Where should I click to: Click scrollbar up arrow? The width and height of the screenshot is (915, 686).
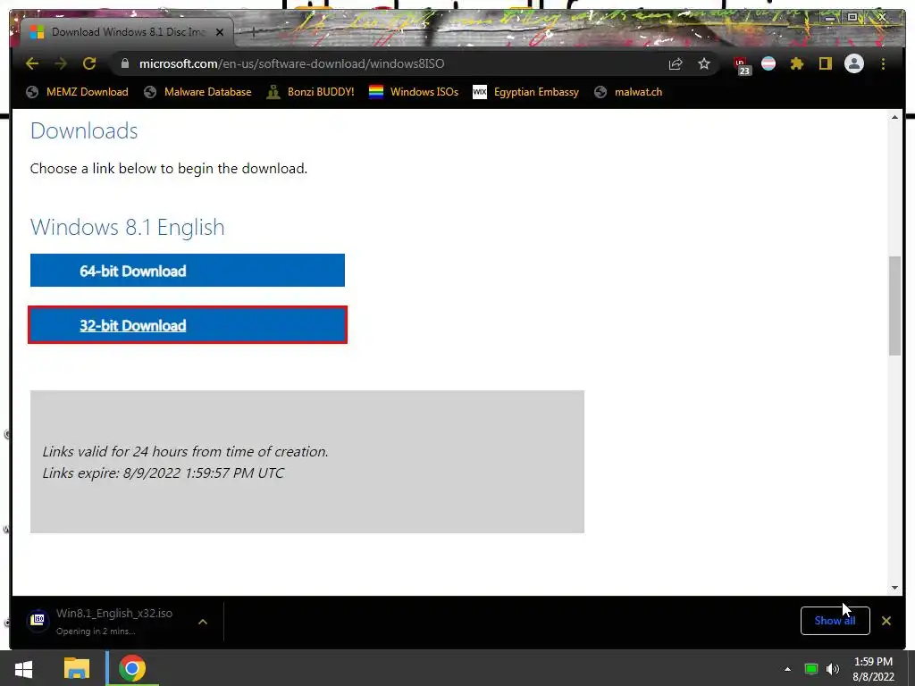[x=894, y=118]
